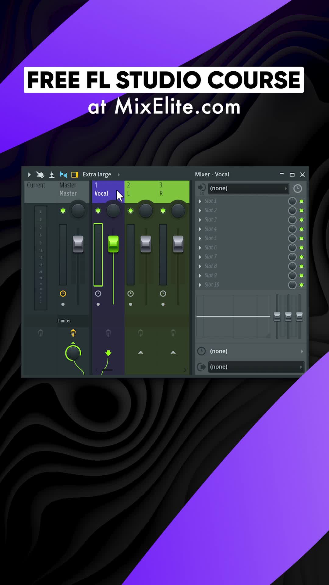Open the audio input (none) dropdown
This screenshot has height=585, width=329.
click(249, 188)
